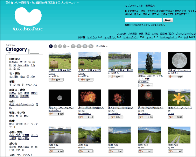Screen dimensions: 196x157
Task: Show photos by ベりゅ photographer link
Action: click(92, 37)
